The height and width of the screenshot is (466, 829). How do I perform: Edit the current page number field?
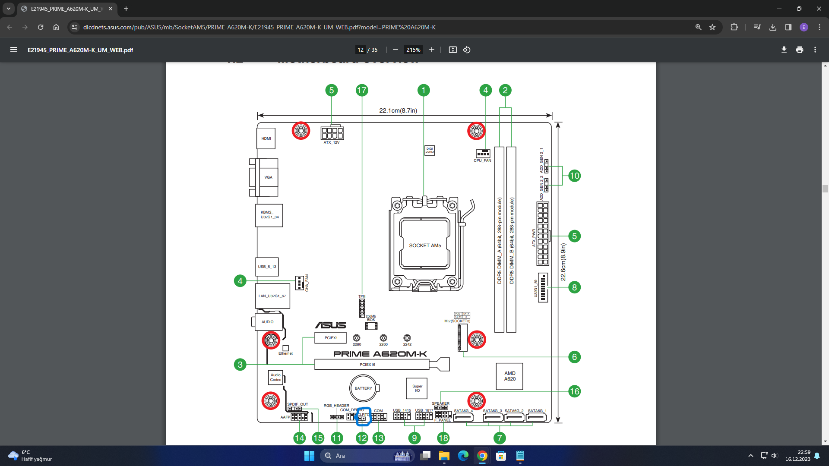(361, 50)
